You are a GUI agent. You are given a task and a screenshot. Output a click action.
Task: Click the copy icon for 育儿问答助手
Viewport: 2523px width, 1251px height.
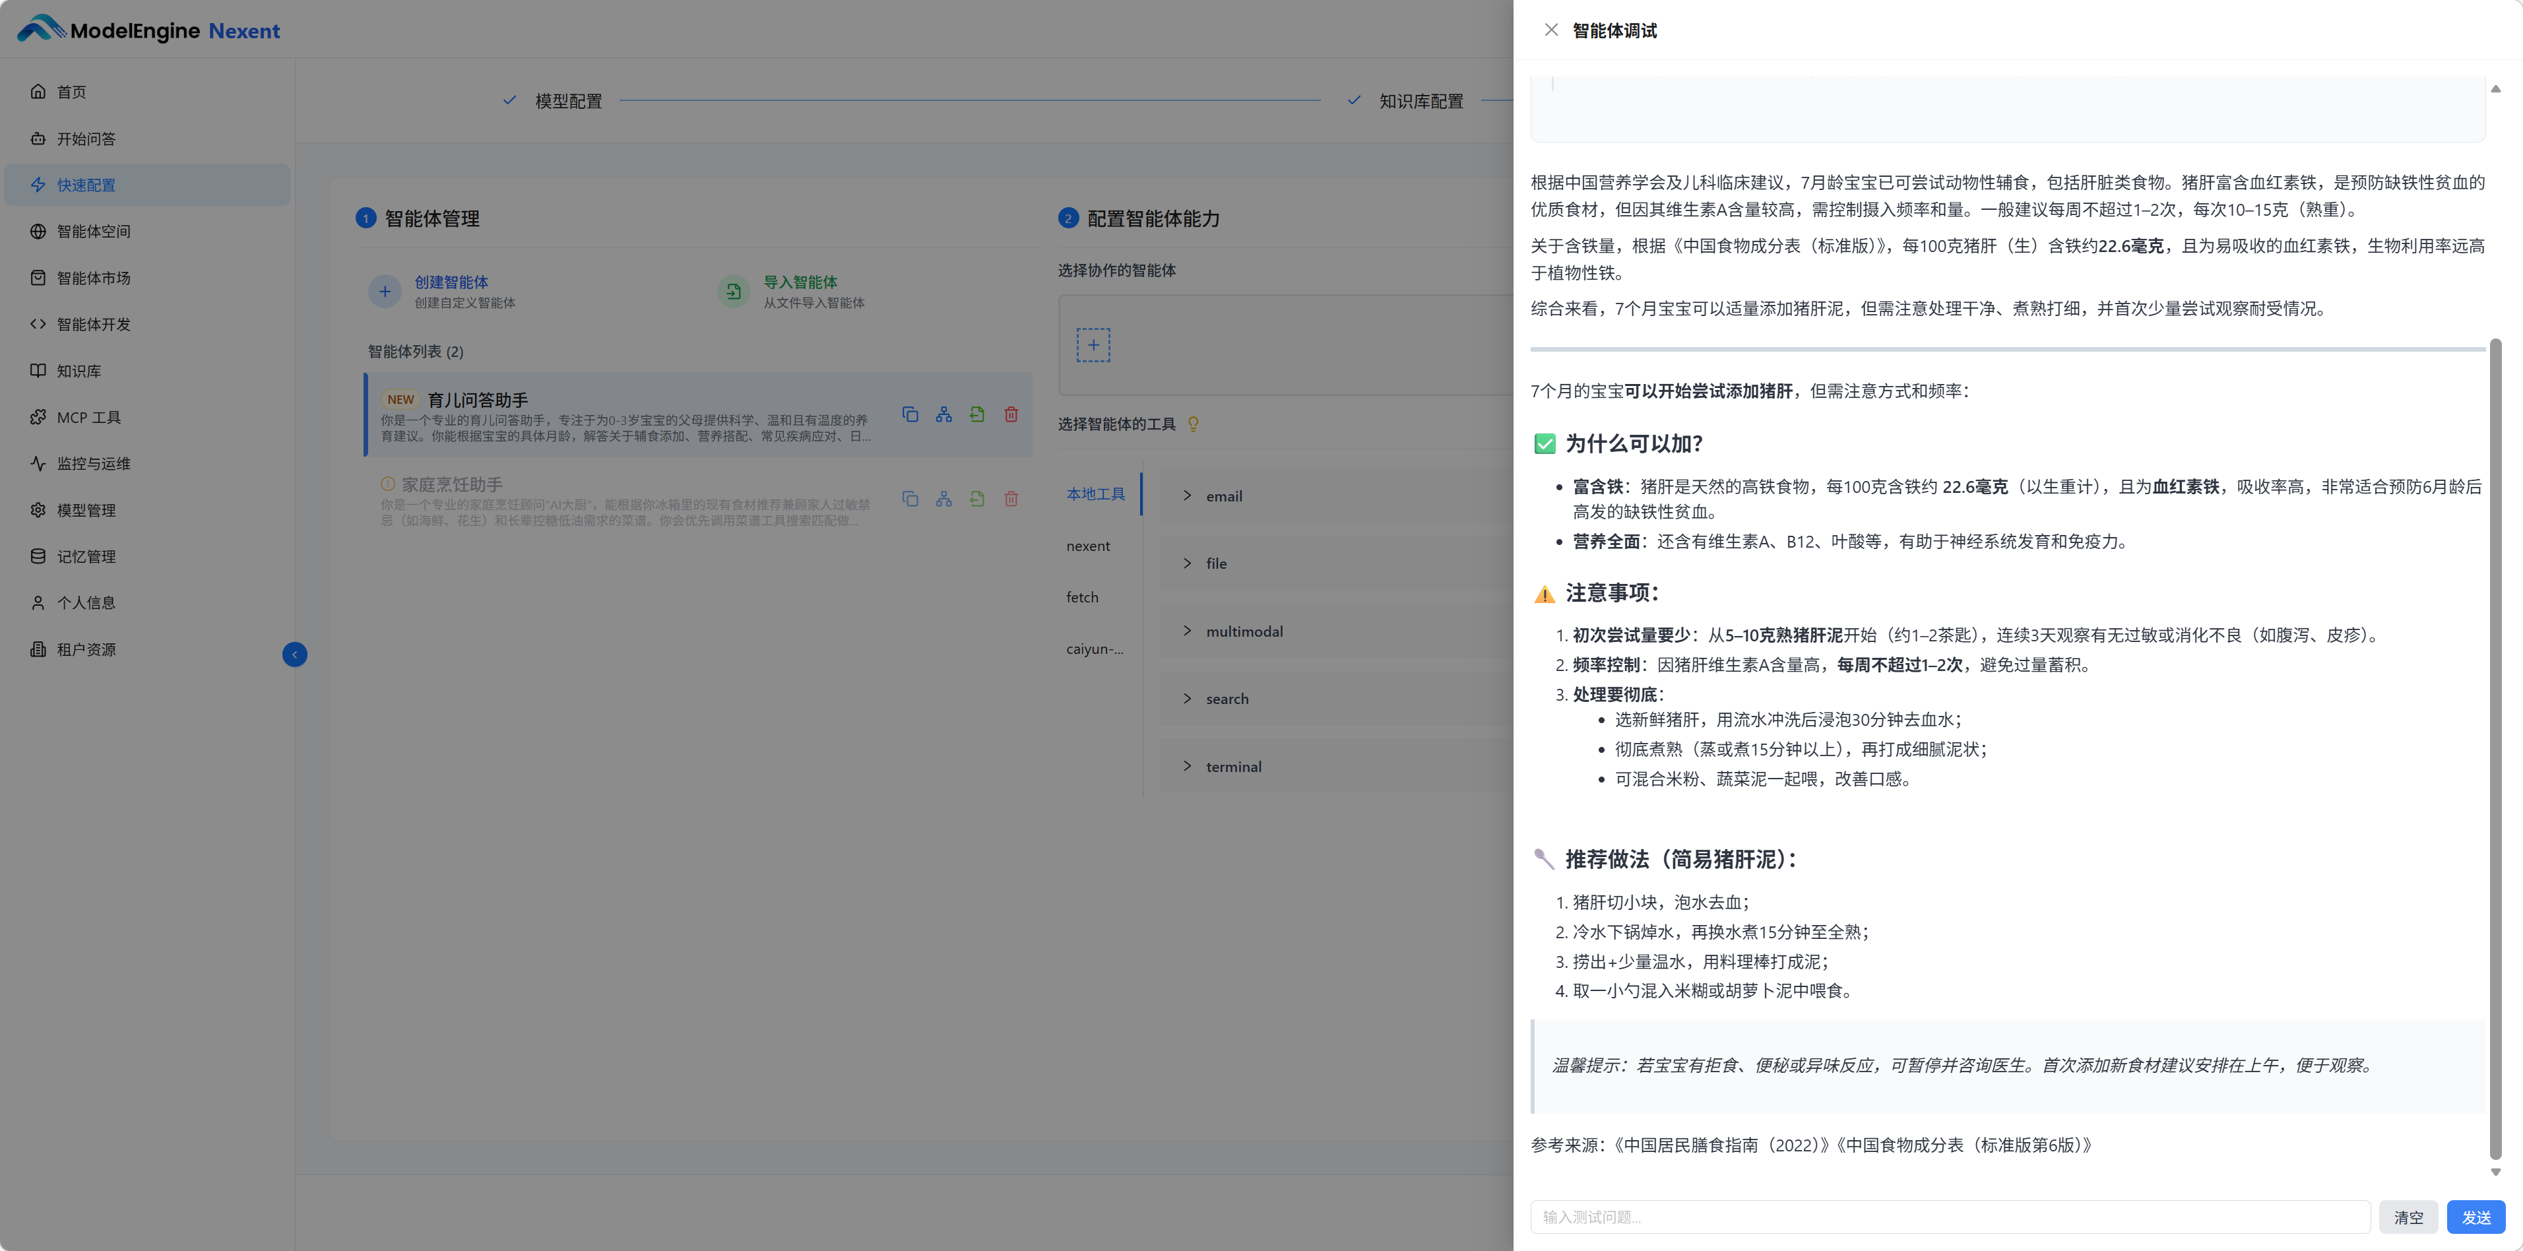coord(910,414)
